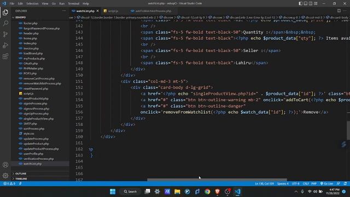Close the watchList.php tab

tap(97, 11)
